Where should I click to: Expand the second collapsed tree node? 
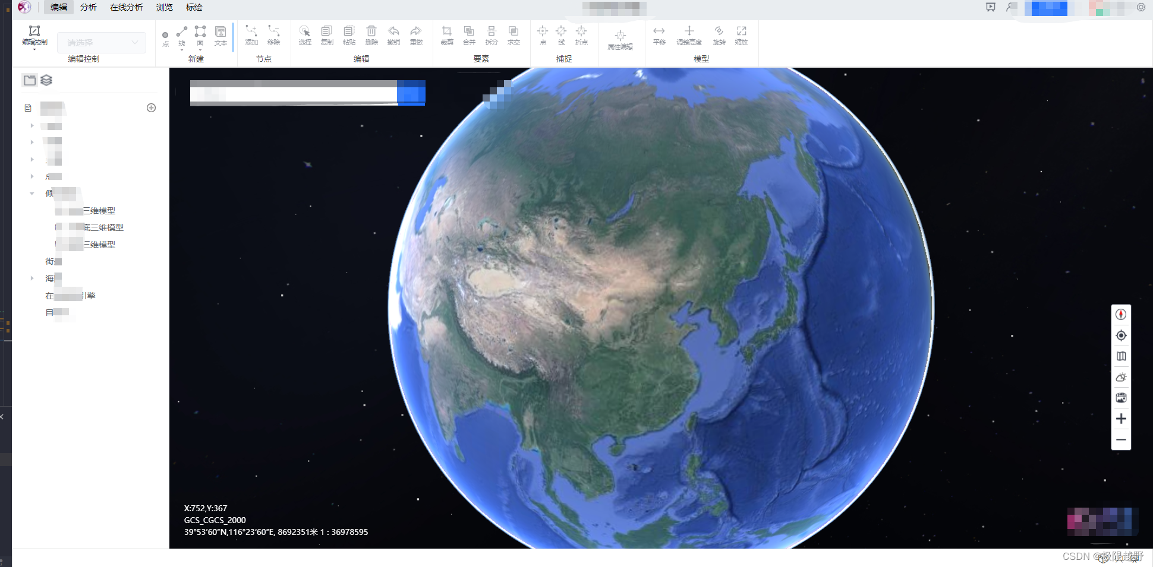pyautogui.click(x=32, y=142)
